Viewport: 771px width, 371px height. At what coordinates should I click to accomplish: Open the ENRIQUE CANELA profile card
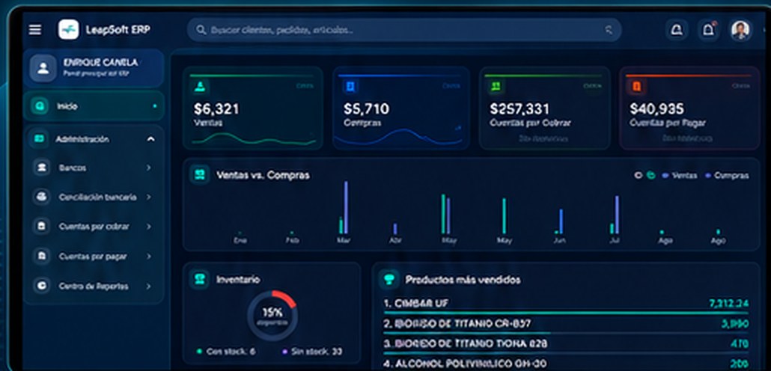point(94,68)
